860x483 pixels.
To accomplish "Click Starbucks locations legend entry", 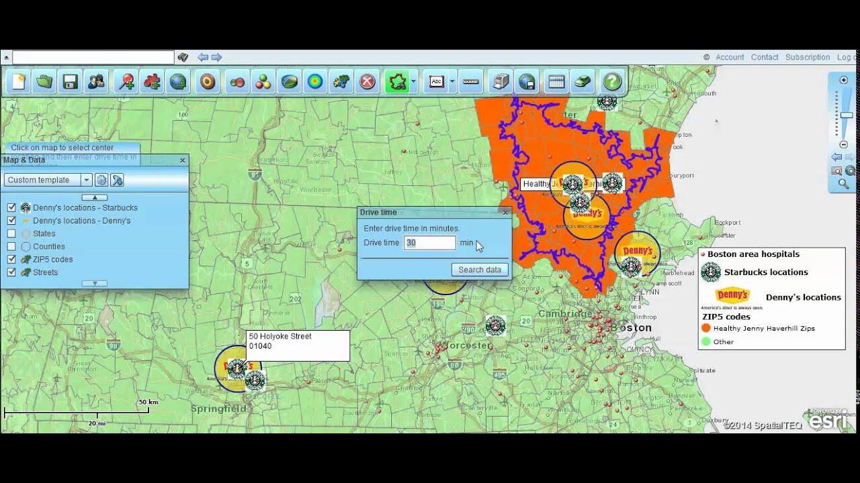I will (x=766, y=272).
